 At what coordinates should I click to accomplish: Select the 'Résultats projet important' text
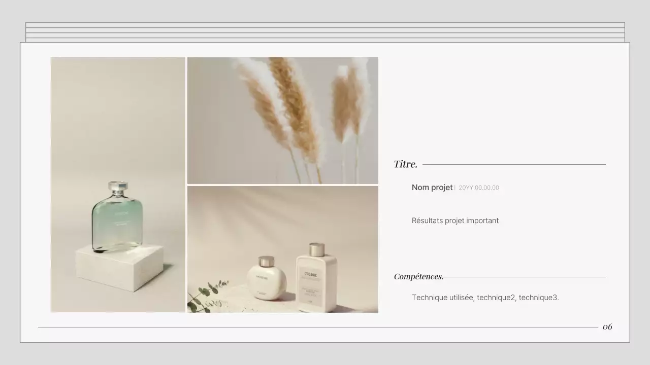[x=455, y=221]
